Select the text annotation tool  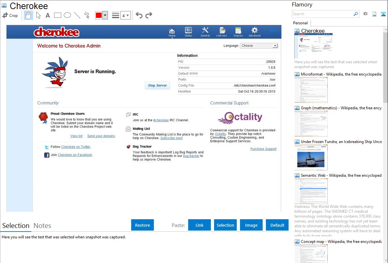click(48, 15)
